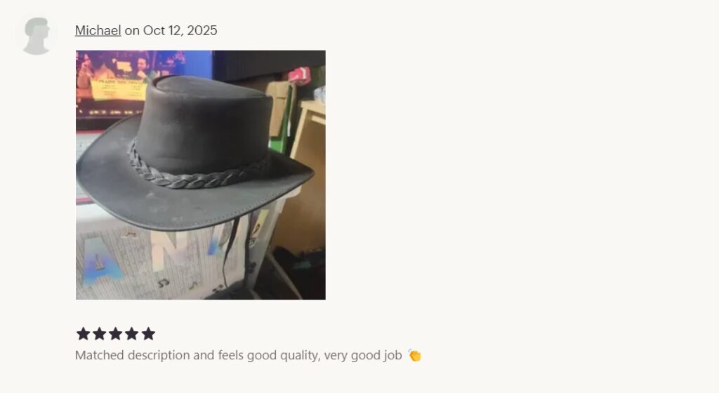Screen dimensions: 719x393
Task: Click the clapping hands emoji
Action: pyautogui.click(x=414, y=355)
